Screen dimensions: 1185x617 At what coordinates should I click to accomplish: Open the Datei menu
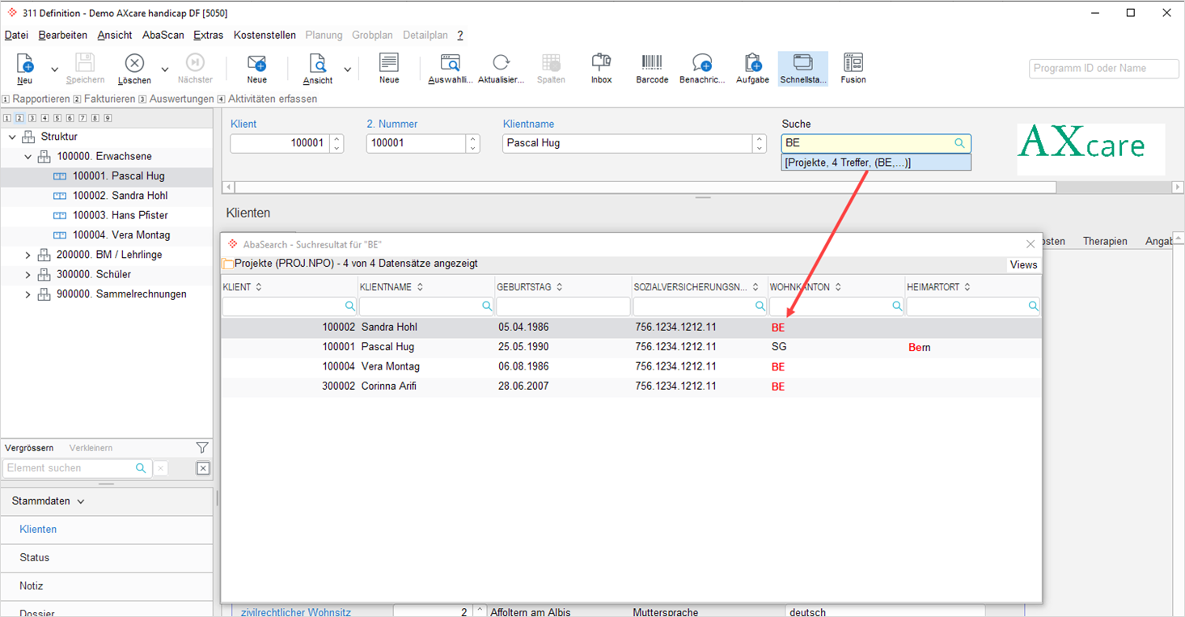click(x=16, y=35)
